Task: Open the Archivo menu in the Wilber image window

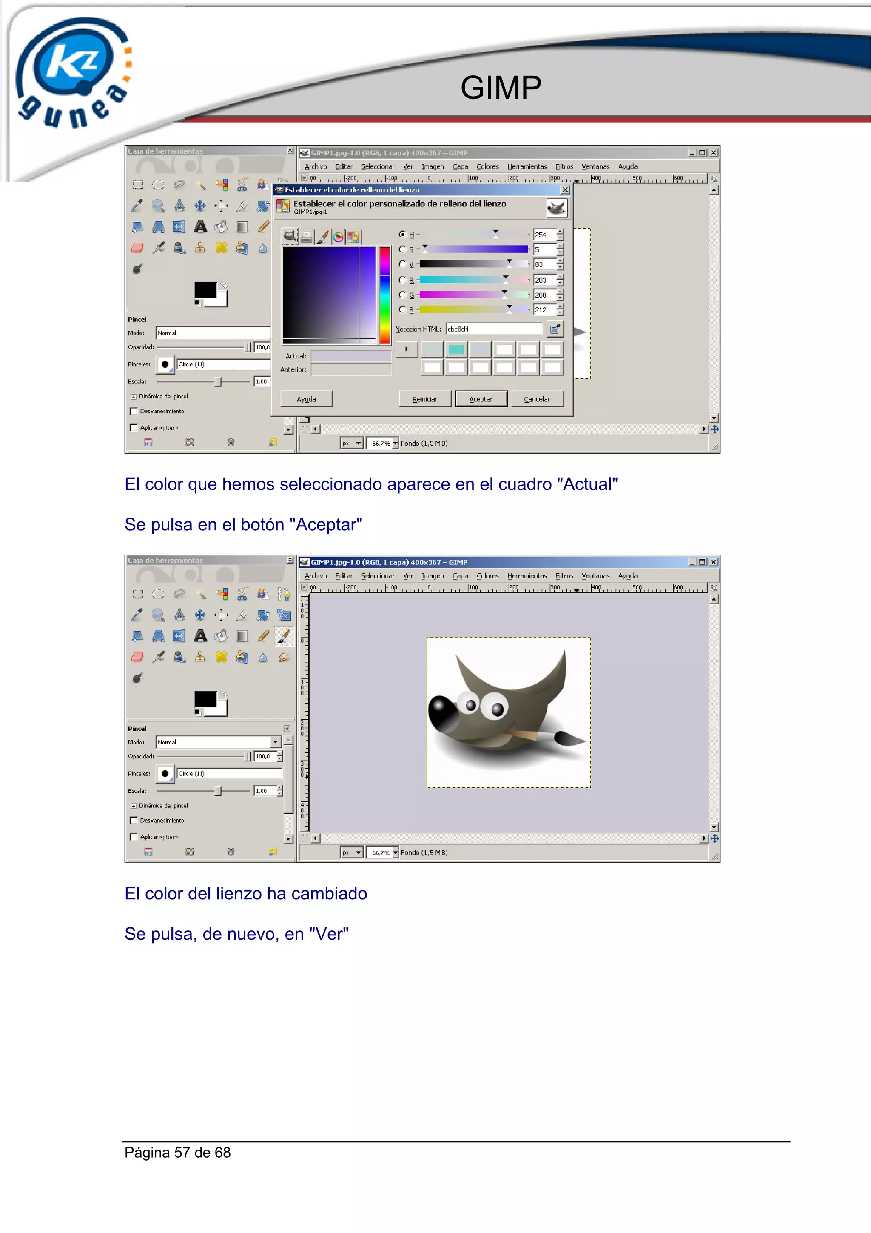Action: point(316,576)
